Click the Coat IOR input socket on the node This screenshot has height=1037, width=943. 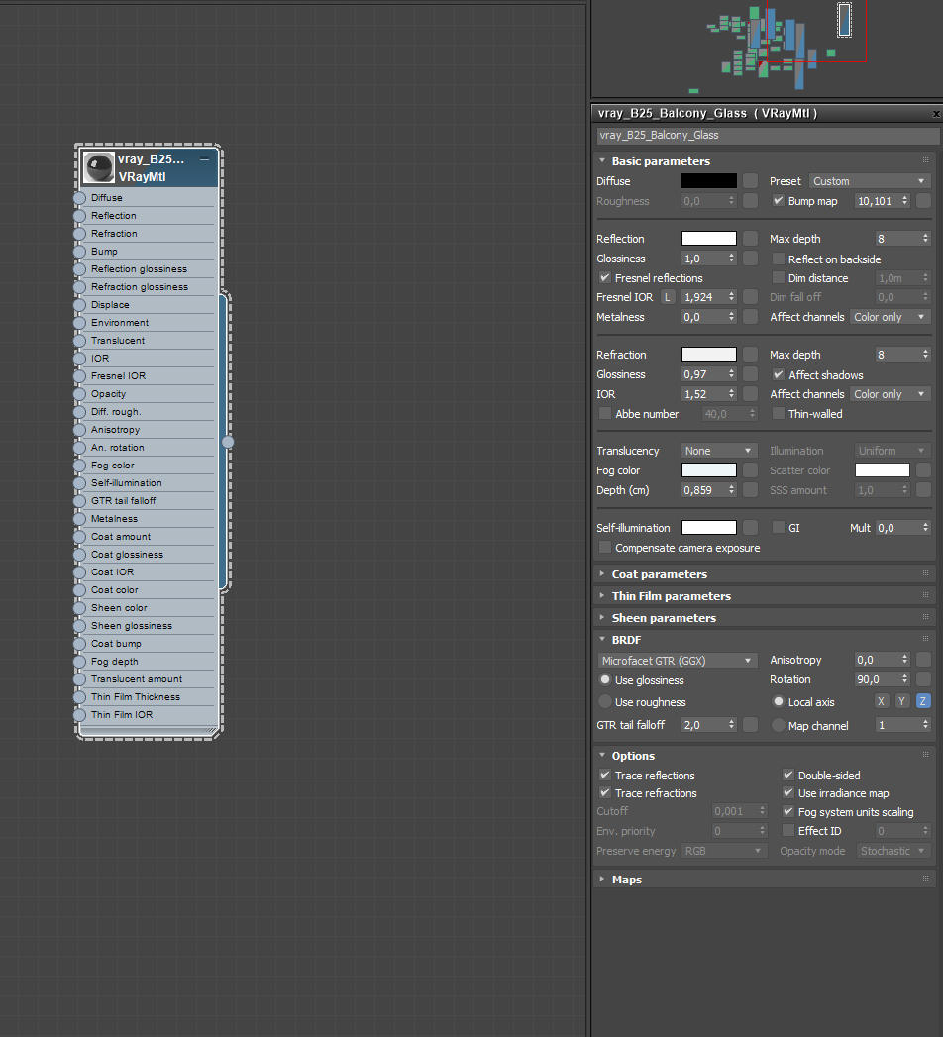point(79,572)
